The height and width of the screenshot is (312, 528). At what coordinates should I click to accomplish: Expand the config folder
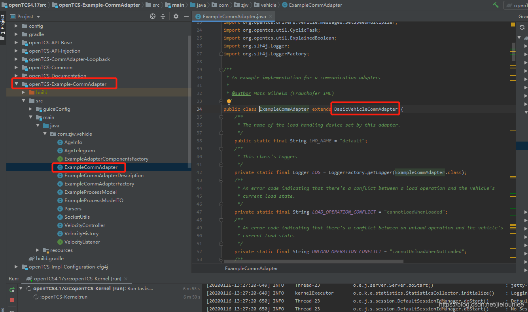point(16,26)
